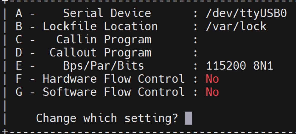
Task: Click the /dev/ttyUSB0 serial device value
Action: (x=246, y=13)
